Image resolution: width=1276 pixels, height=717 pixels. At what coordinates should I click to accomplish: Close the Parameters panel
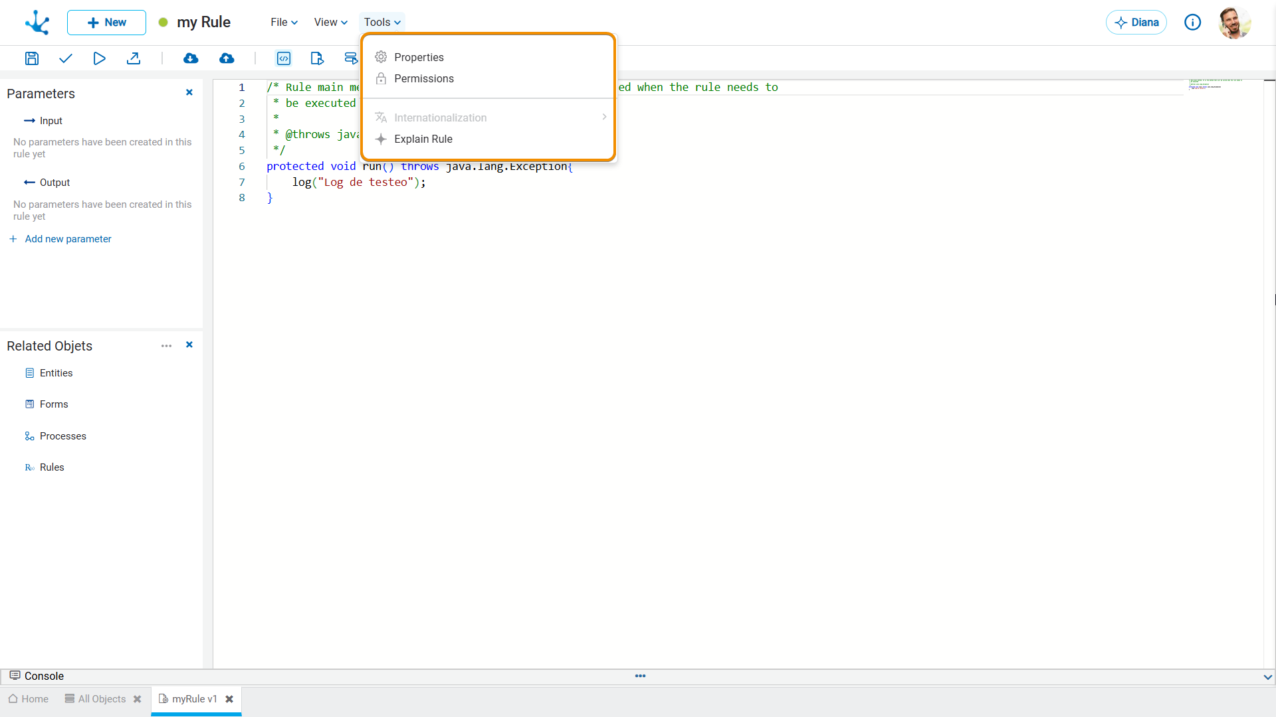189,92
